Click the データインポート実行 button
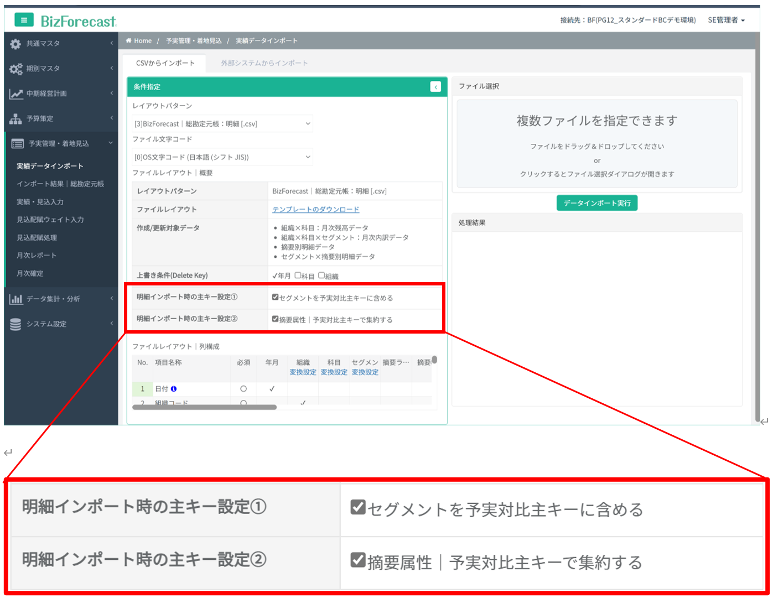 (x=596, y=203)
